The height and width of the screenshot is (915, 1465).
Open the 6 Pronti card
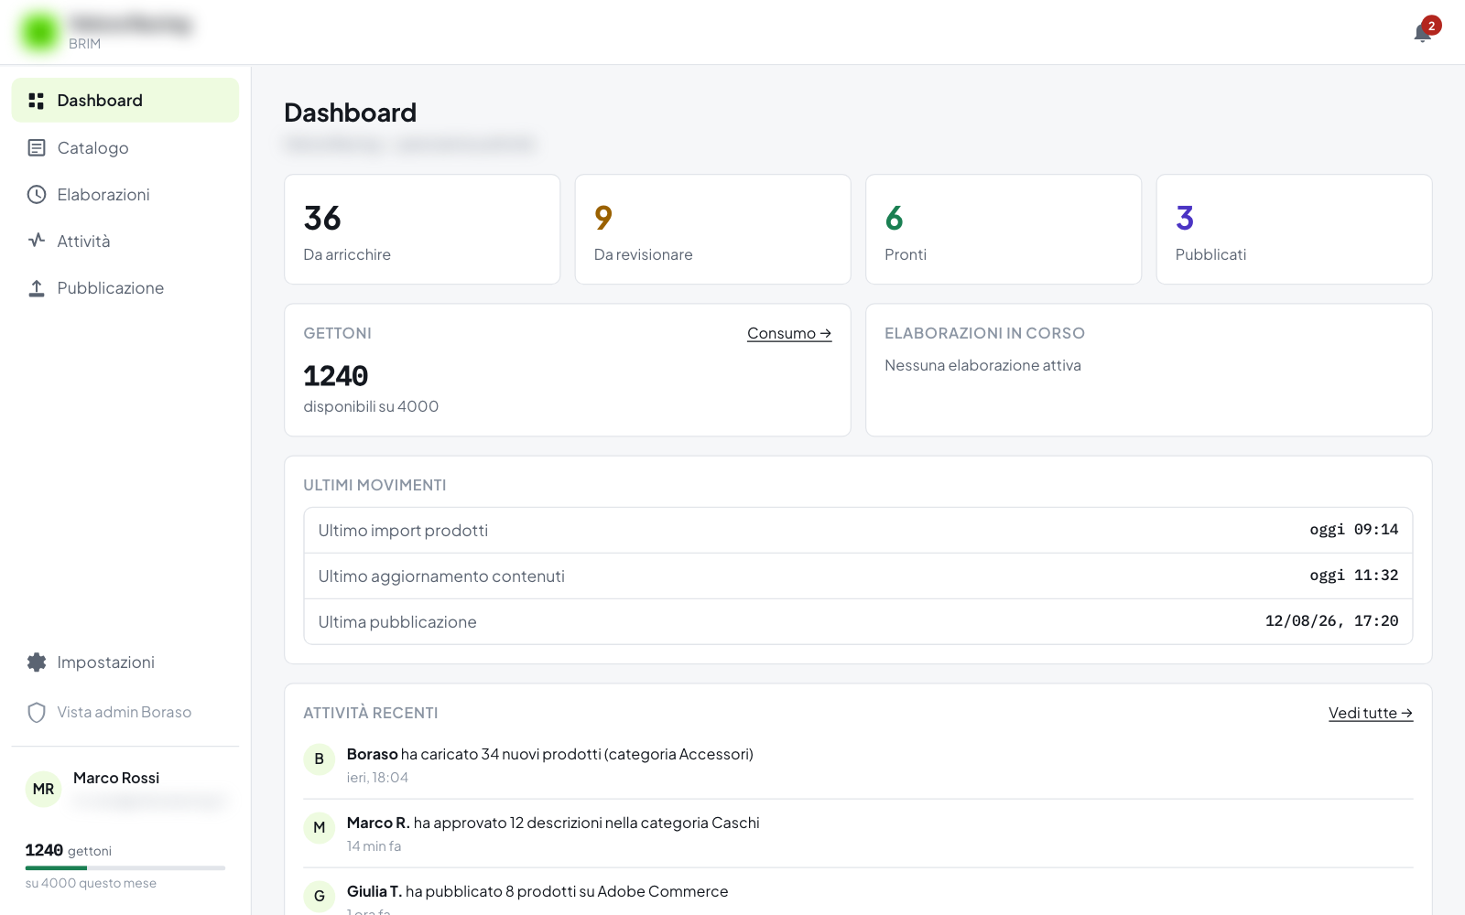[1004, 230]
